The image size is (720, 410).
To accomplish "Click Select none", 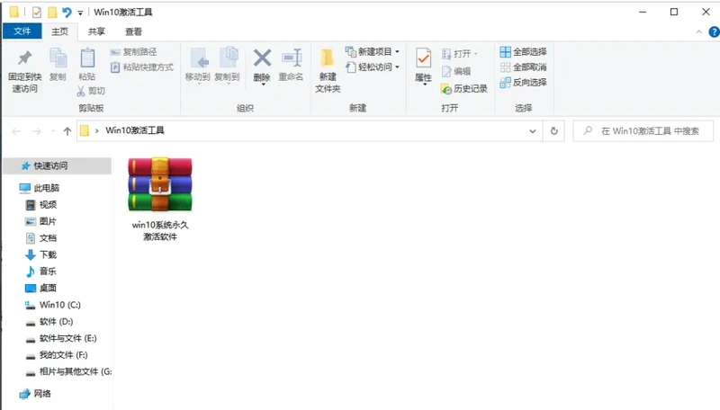I will (524, 67).
